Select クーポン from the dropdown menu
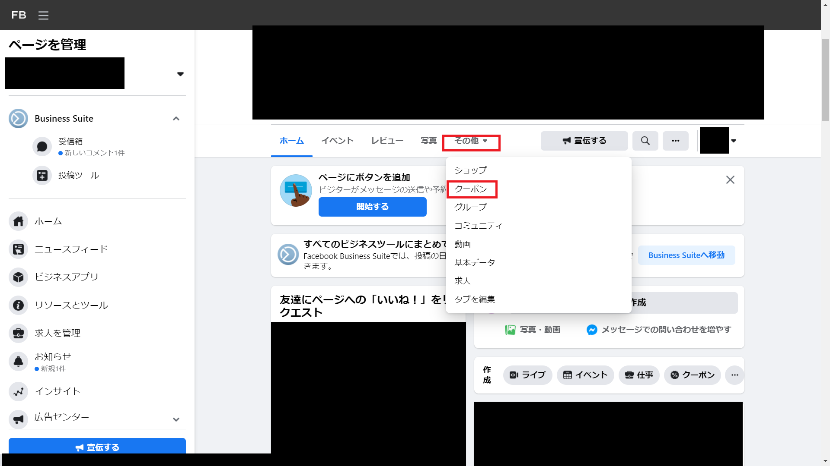This screenshot has height=466, width=830. point(471,189)
